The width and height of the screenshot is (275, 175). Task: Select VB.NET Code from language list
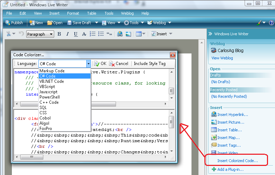(x=65, y=81)
